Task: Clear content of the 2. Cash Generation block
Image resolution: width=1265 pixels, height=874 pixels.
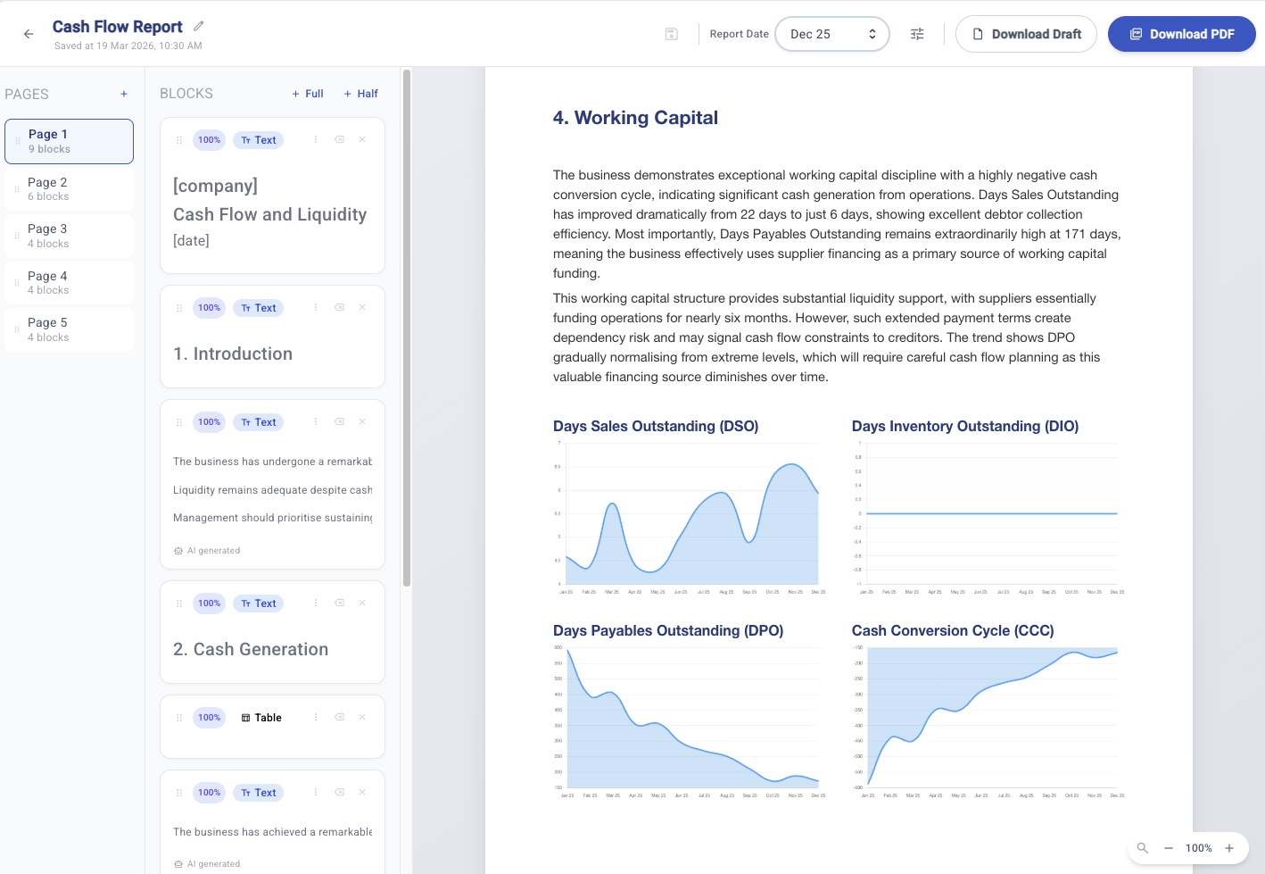Action: 340,603
